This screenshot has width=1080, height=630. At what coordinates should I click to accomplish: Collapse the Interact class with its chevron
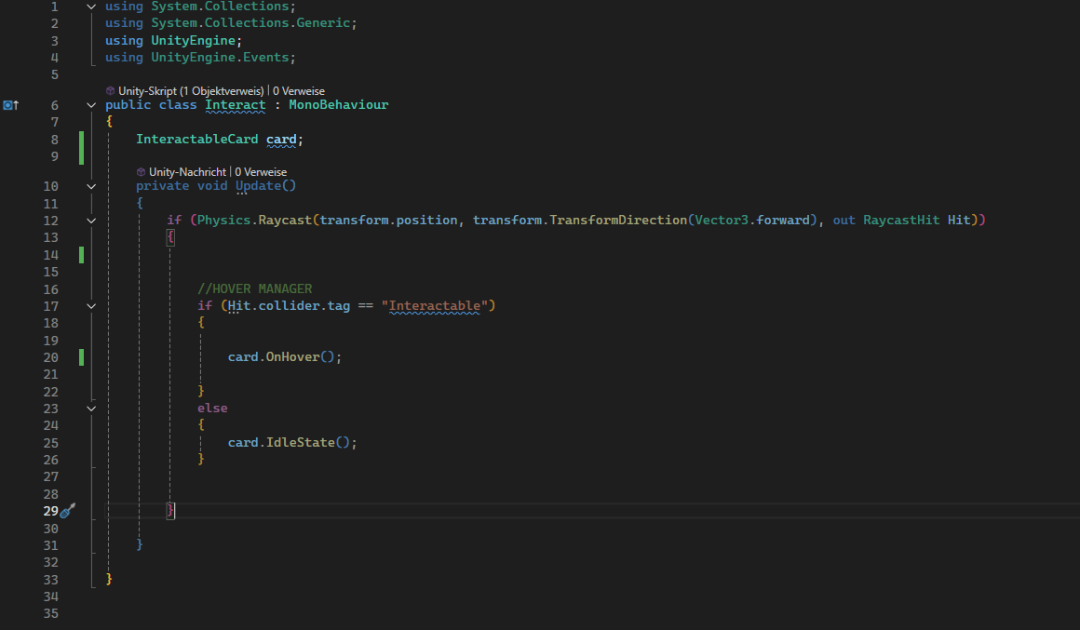(90, 105)
